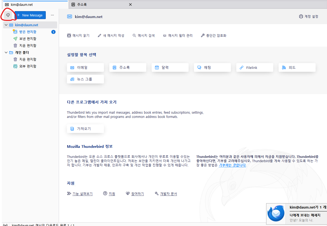The image size is (327, 226).
Task: Open the 기능 살펴보기 link
Action: [x=82, y=194]
